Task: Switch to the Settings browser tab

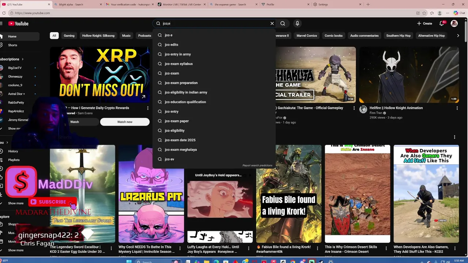Action: (x=336, y=4)
